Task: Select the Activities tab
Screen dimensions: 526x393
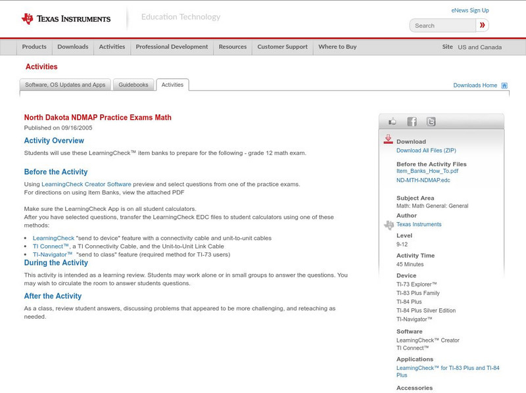Action: click(172, 84)
